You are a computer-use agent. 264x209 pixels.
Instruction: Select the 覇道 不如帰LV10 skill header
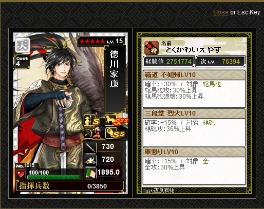pyautogui.click(x=194, y=75)
